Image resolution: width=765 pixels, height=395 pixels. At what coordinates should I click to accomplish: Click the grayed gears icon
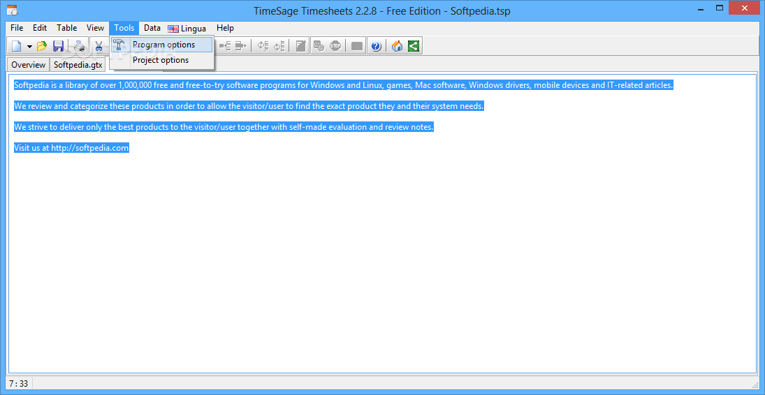click(319, 46)
